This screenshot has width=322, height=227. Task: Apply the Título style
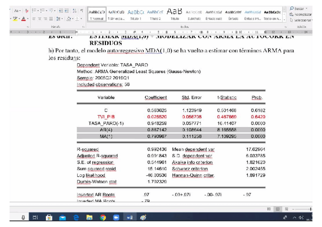175,15
